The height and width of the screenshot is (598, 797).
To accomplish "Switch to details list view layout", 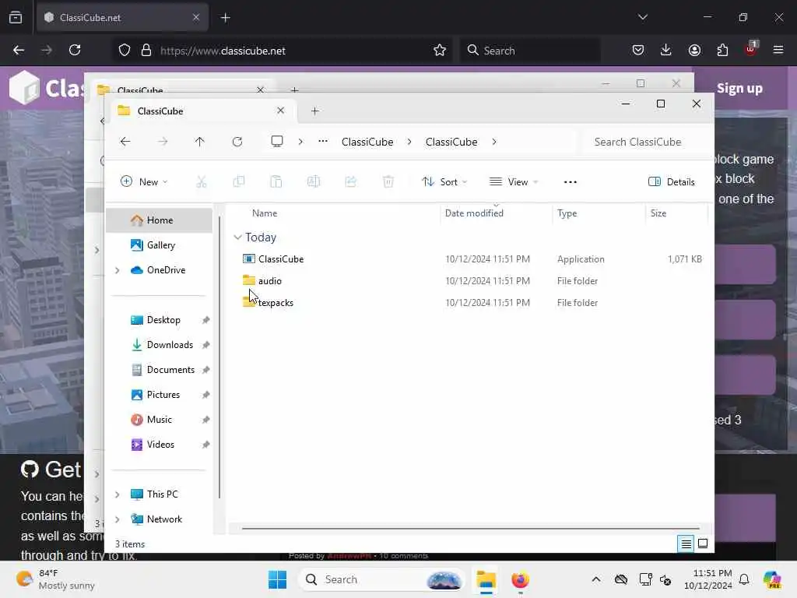I will (x=686, y=543).
